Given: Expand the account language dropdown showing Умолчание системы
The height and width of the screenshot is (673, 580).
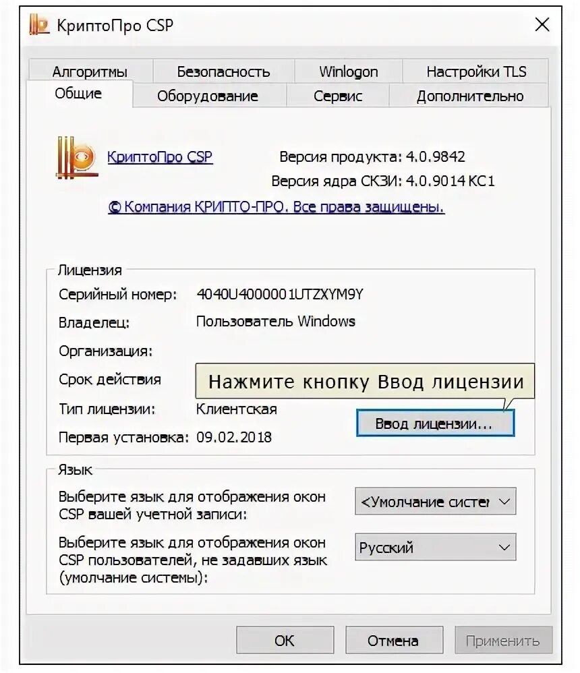Looking at the screenshot, I should pyautogui.click(x=435, y=501).
